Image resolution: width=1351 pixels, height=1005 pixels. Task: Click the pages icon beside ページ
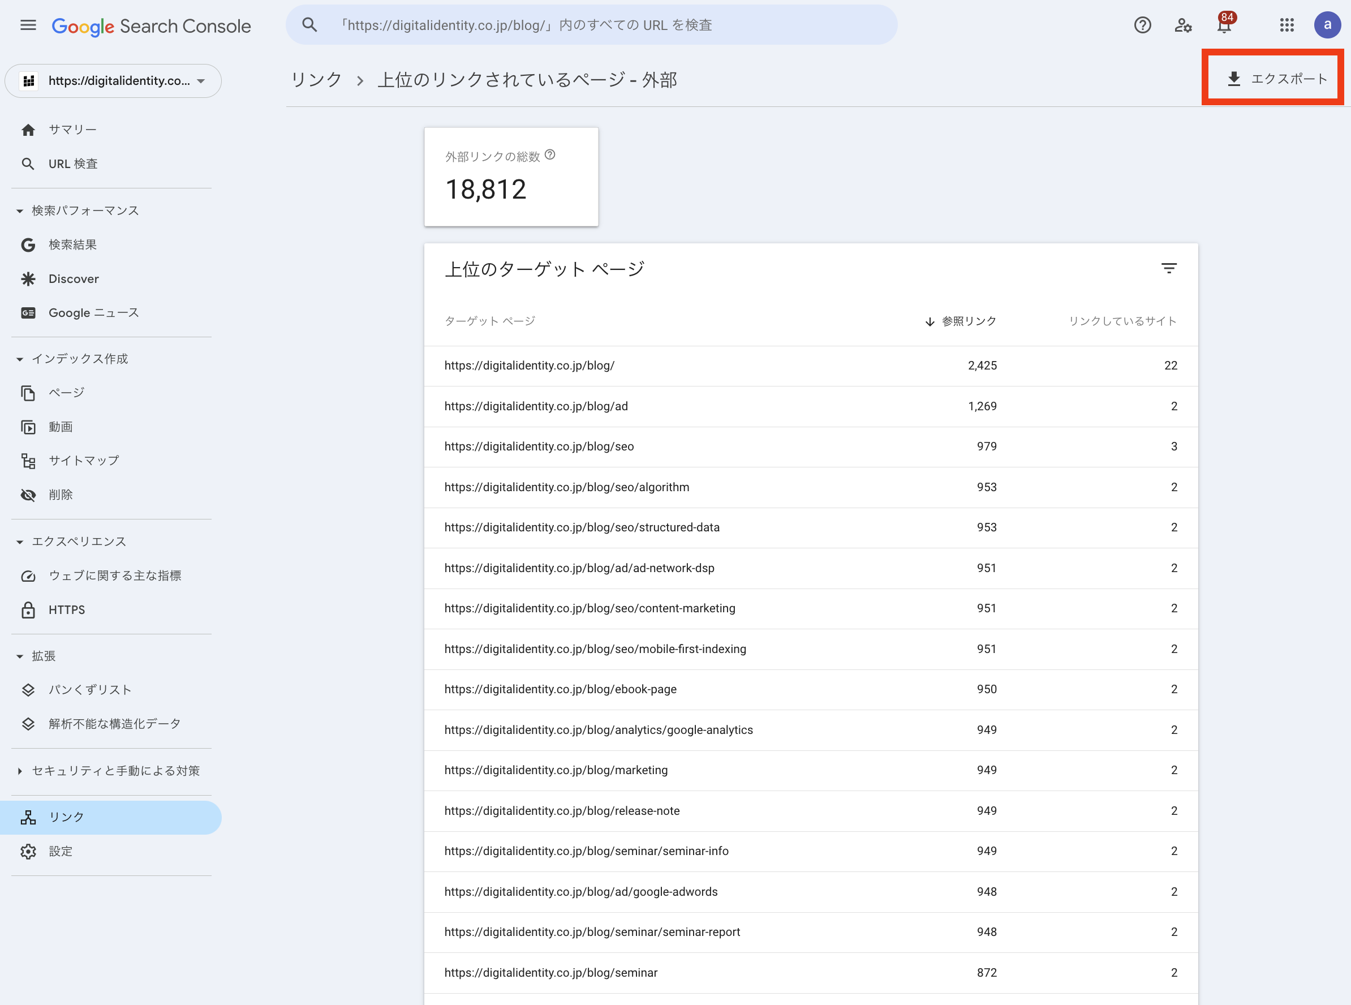click(28, 393)
